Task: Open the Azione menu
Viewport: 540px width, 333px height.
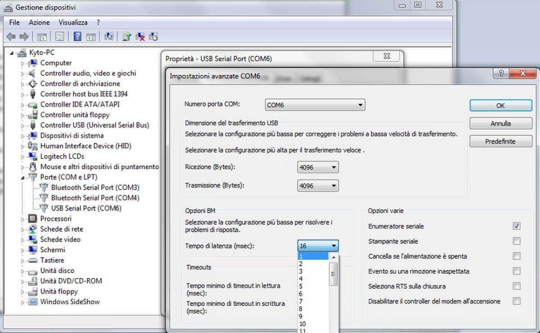Action: [x=39, y=22]
